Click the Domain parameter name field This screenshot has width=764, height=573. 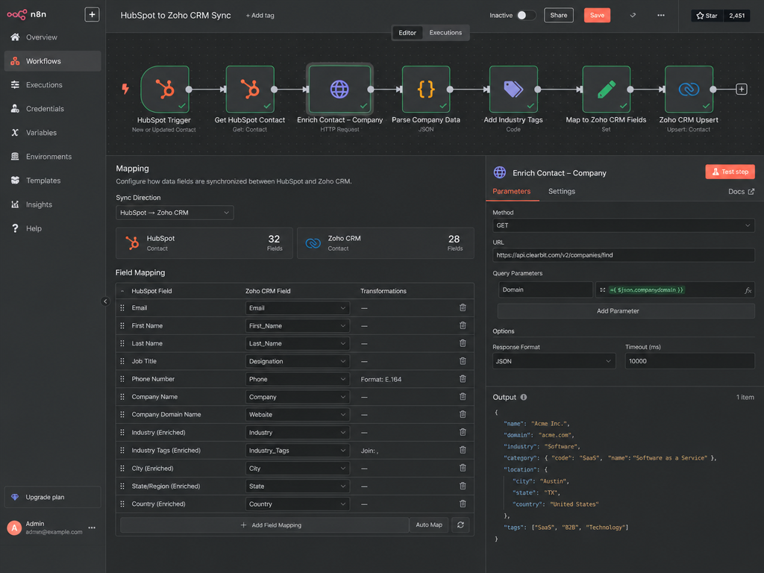point(545,289)
